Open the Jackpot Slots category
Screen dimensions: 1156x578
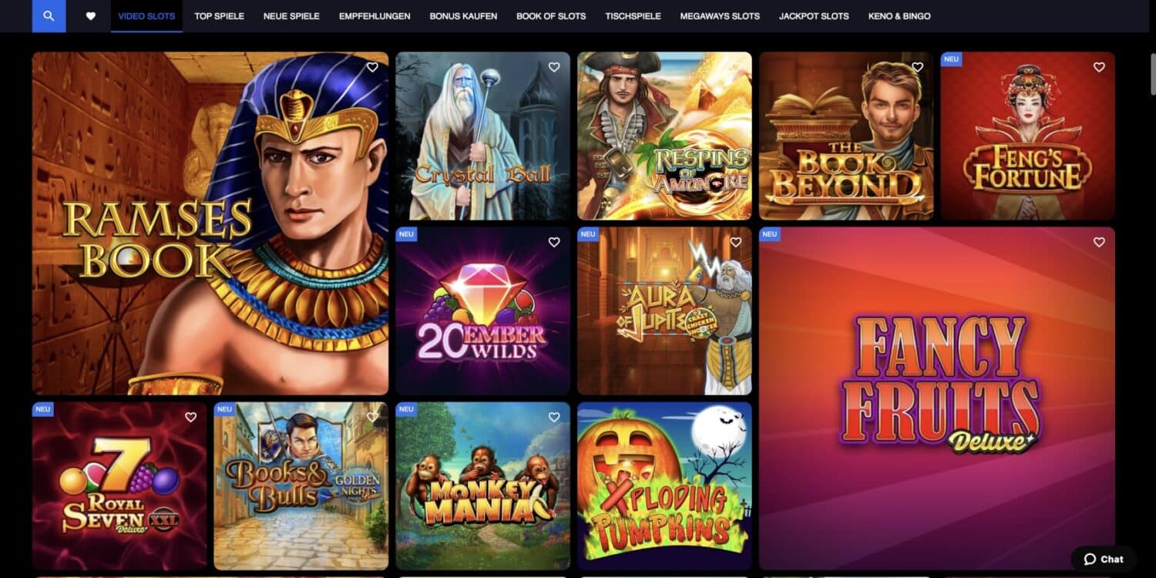click(x=814, y=15)
